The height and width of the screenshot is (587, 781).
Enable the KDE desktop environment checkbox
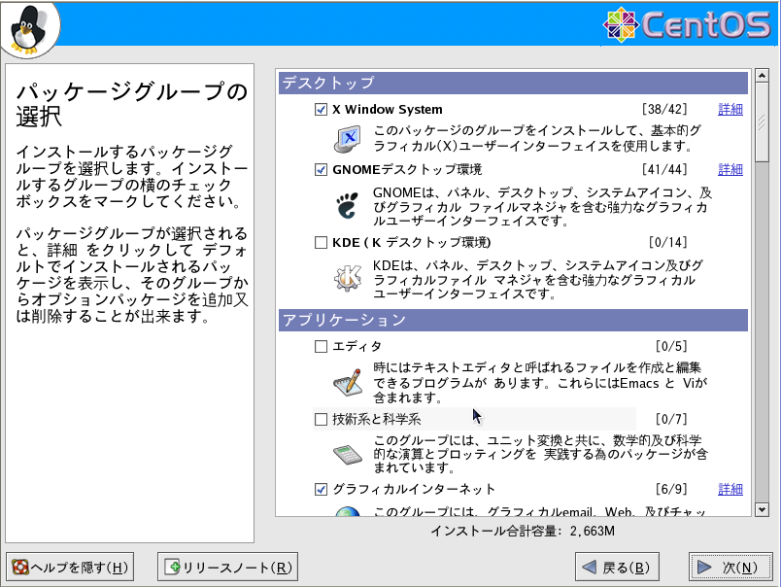coord(321,243)
